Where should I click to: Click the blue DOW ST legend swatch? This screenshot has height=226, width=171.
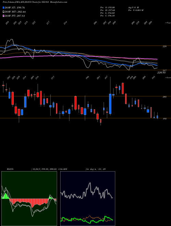3,8
